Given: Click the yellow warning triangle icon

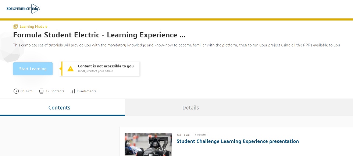Looking at the screenshot, I should (x=71, y=68).
